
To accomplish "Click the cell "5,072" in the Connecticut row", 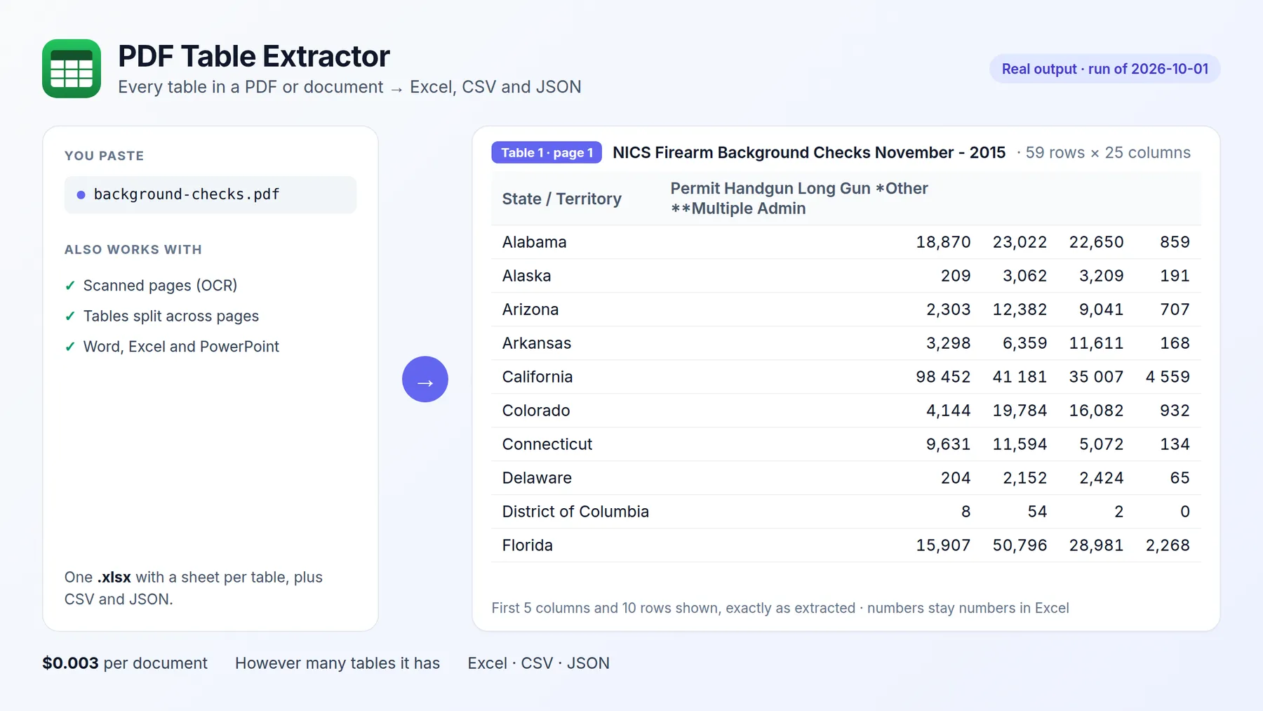I will click(1102, 444).
